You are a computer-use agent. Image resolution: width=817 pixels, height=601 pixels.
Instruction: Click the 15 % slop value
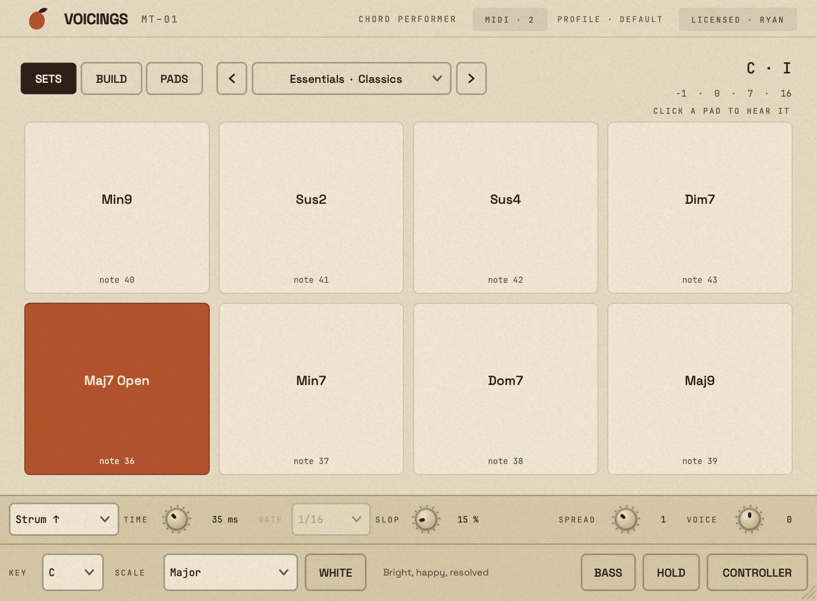tap(468, 519)
